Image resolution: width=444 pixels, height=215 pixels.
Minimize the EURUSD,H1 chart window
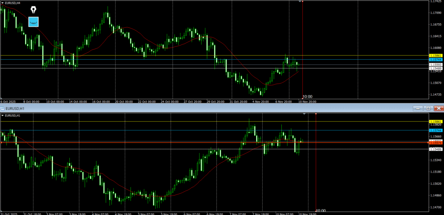pyautogui.click(x=417, y=108)
